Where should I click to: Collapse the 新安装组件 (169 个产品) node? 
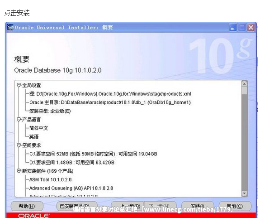[19, 171]
